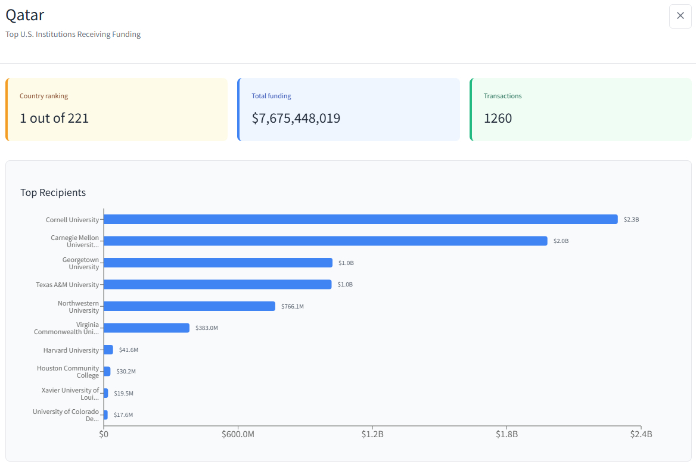Click the $2.3B value label
This screenshot has width=696, height=464.
(x=631, y=220)
